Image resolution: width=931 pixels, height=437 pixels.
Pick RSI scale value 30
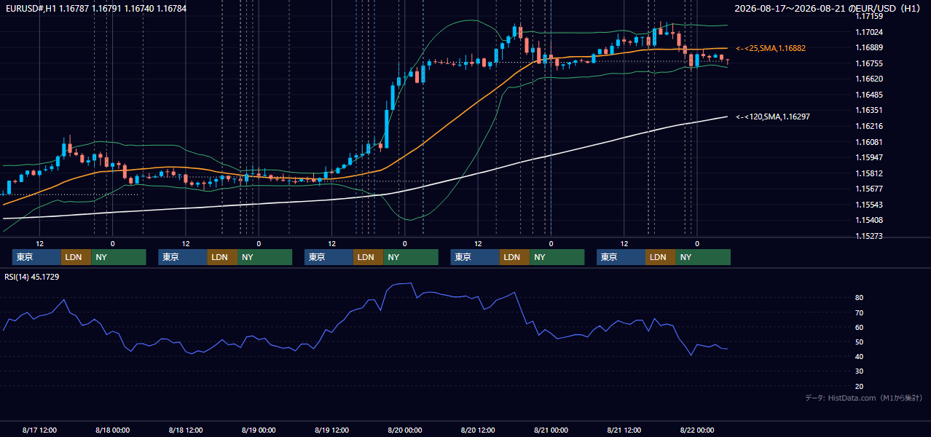860,371
